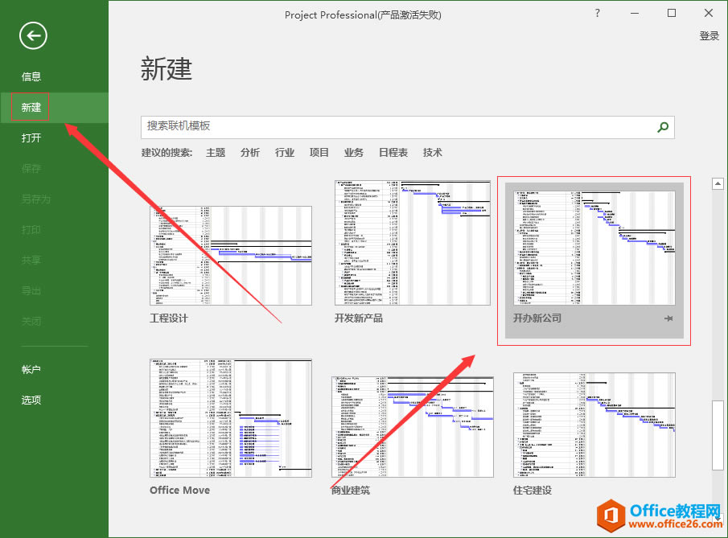Search suggested category 分析
This screenshot has height=538, width=728.
(250, 152)
